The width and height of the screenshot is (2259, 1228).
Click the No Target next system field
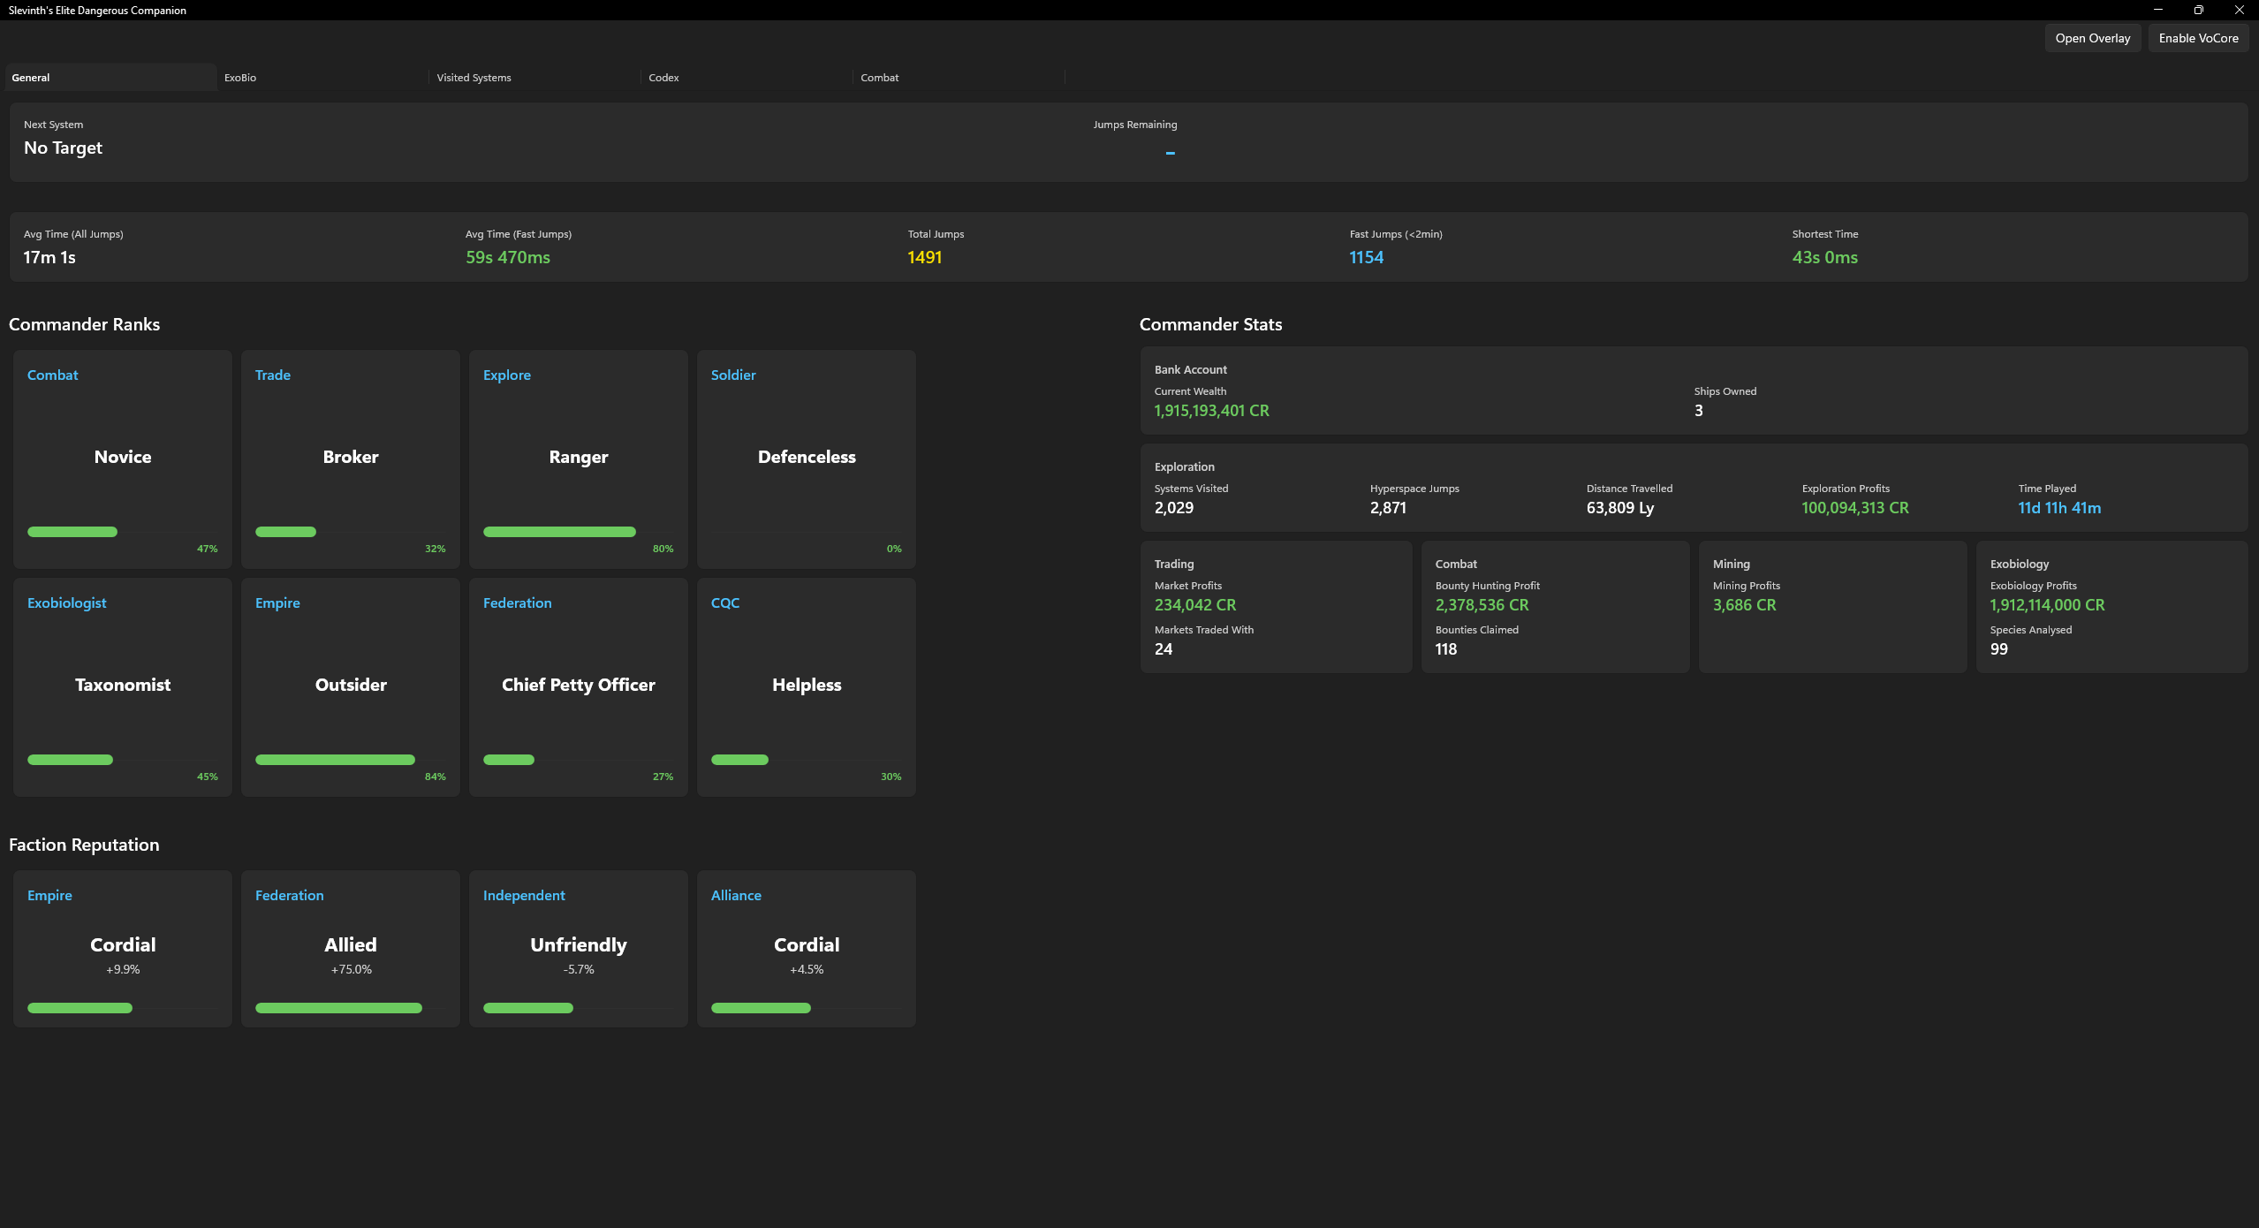(x=63, y=148)
